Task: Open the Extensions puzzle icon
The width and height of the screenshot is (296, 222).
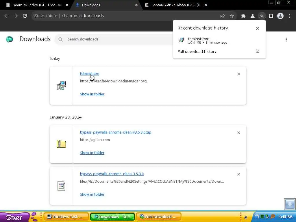Action: [x=243, y=16]
